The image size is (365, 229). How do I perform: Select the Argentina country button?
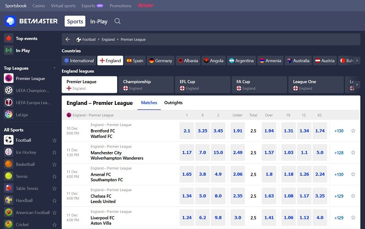[241, 61]
